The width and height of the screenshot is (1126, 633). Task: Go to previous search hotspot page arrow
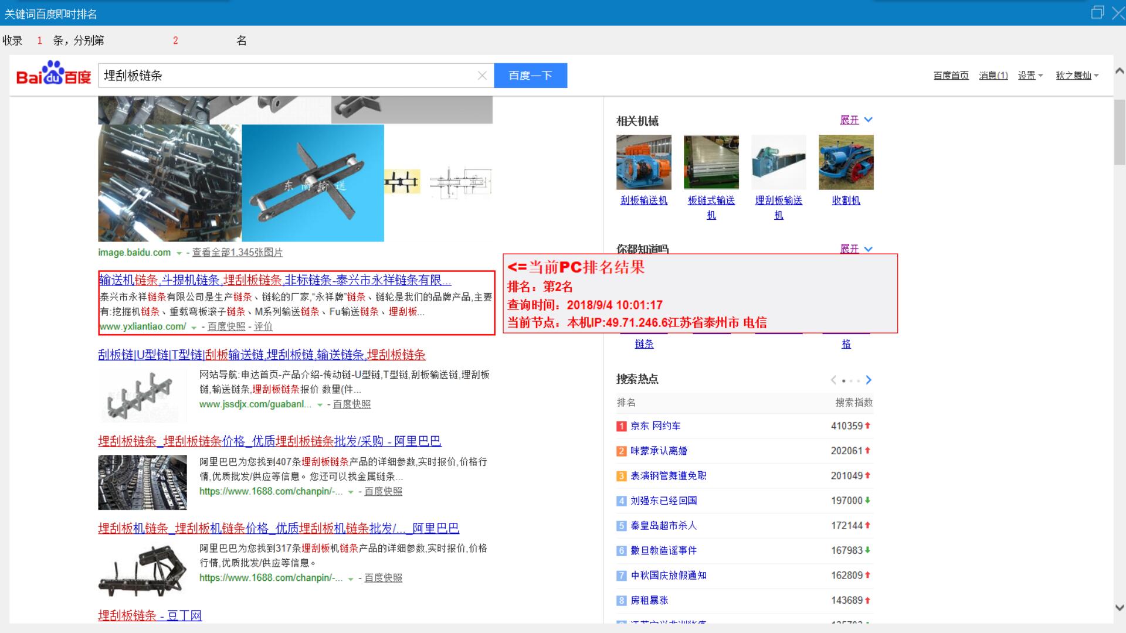[833, 380]
